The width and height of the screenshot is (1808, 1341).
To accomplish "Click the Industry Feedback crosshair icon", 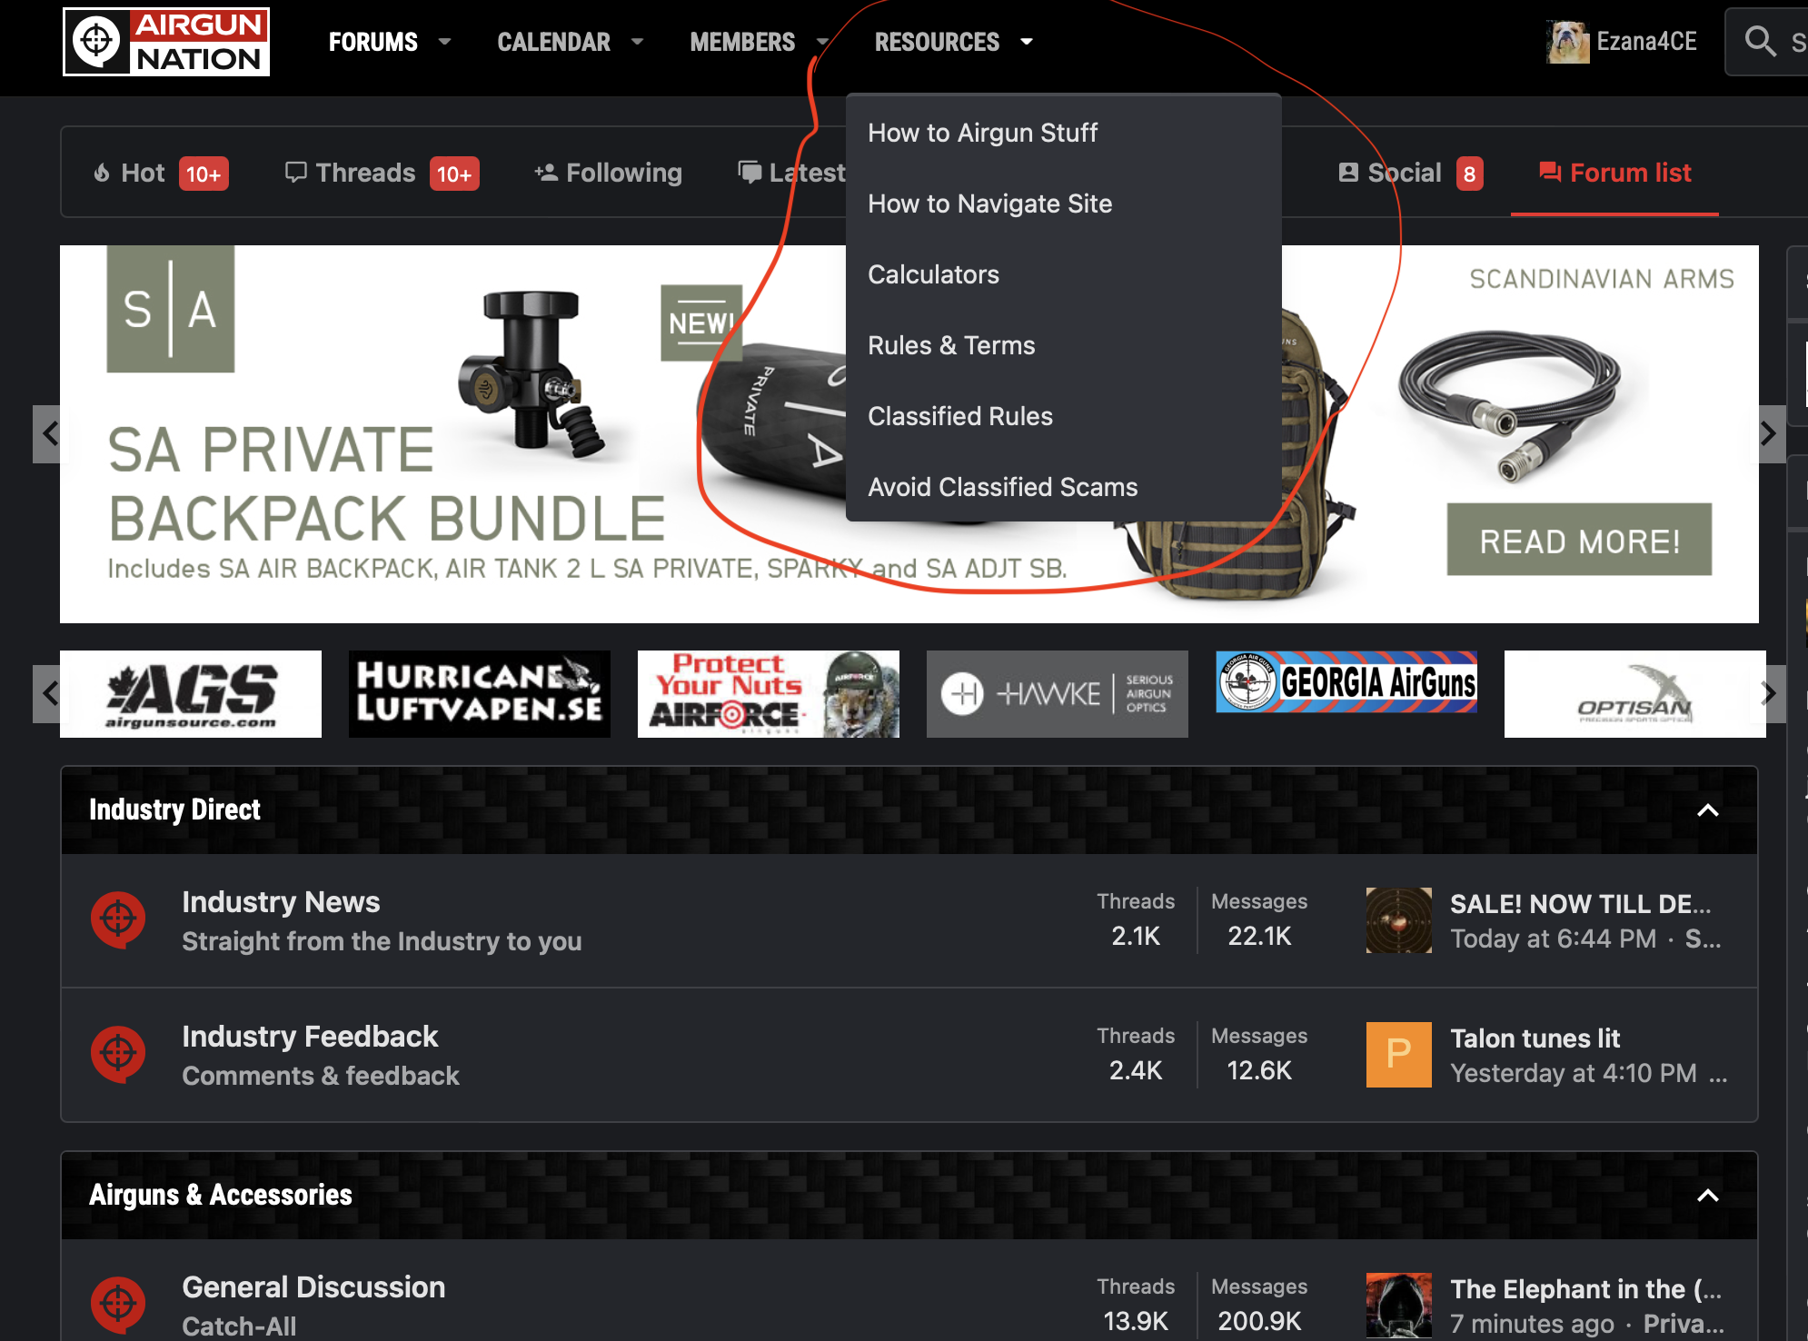I will 118,1054.
